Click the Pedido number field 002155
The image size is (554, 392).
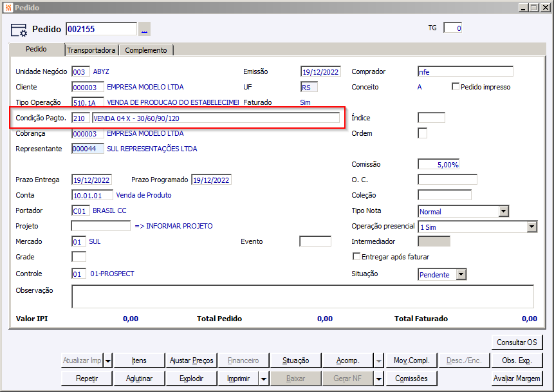click(101, 29)
